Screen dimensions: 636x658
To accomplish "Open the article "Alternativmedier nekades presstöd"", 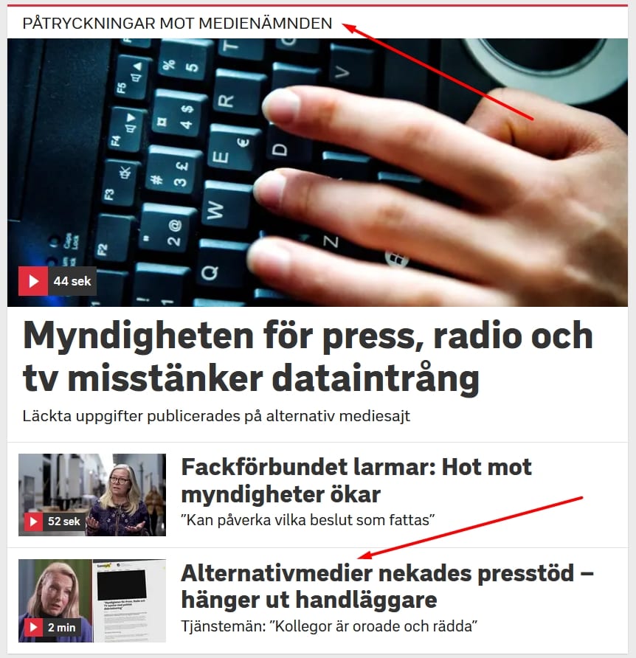I will click(x=387, y=586).
